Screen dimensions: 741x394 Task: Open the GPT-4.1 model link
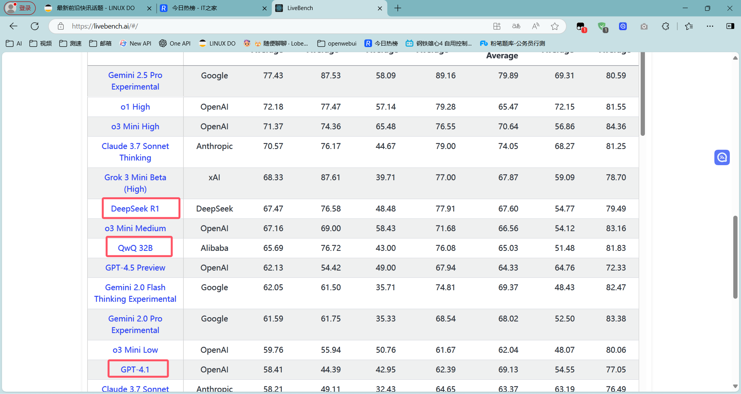(x=135, y=370)
